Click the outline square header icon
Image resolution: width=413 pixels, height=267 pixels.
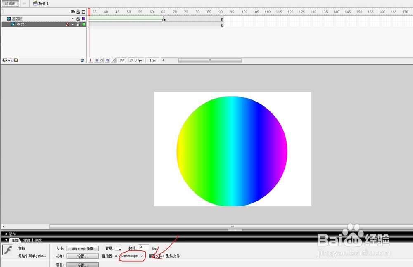click(x=83, y=12)
